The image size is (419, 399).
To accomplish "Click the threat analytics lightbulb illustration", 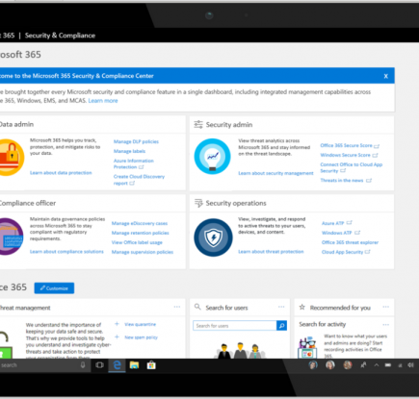I will [x=212, y=157].
